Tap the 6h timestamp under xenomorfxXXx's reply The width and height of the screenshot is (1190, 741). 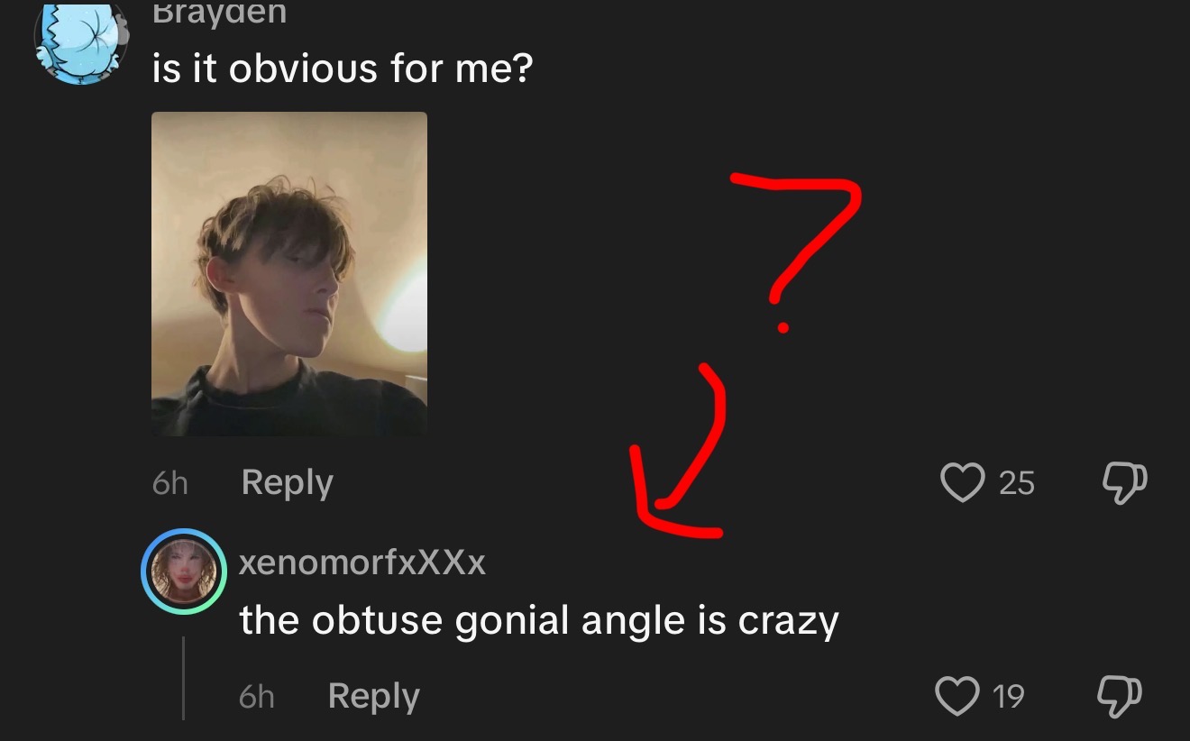(257, 697)
